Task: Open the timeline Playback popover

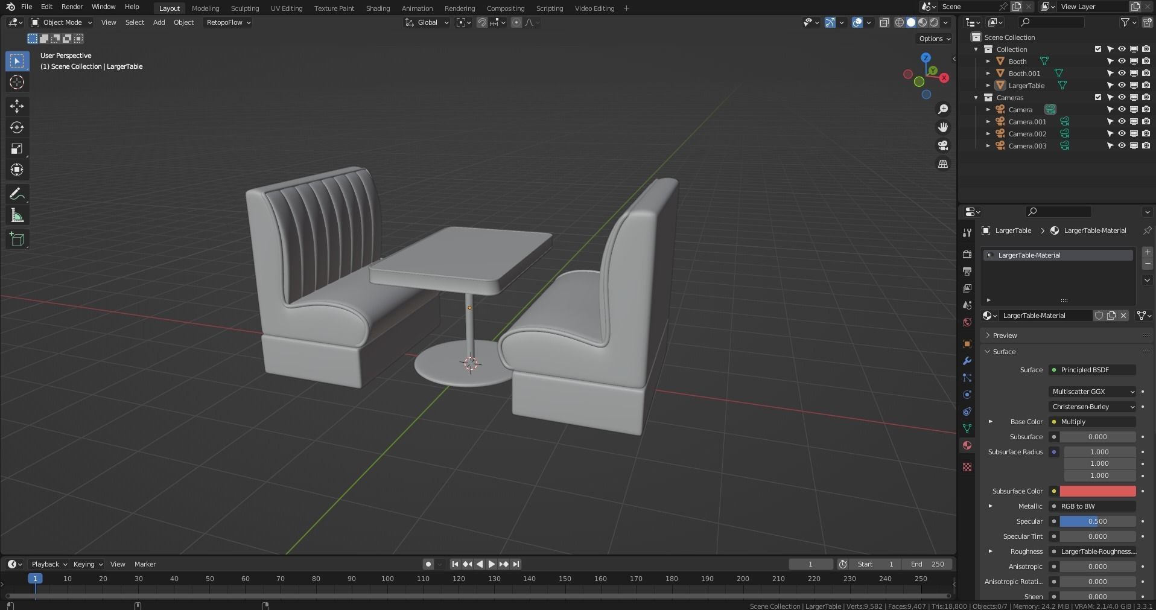Action: click(49, 564)
